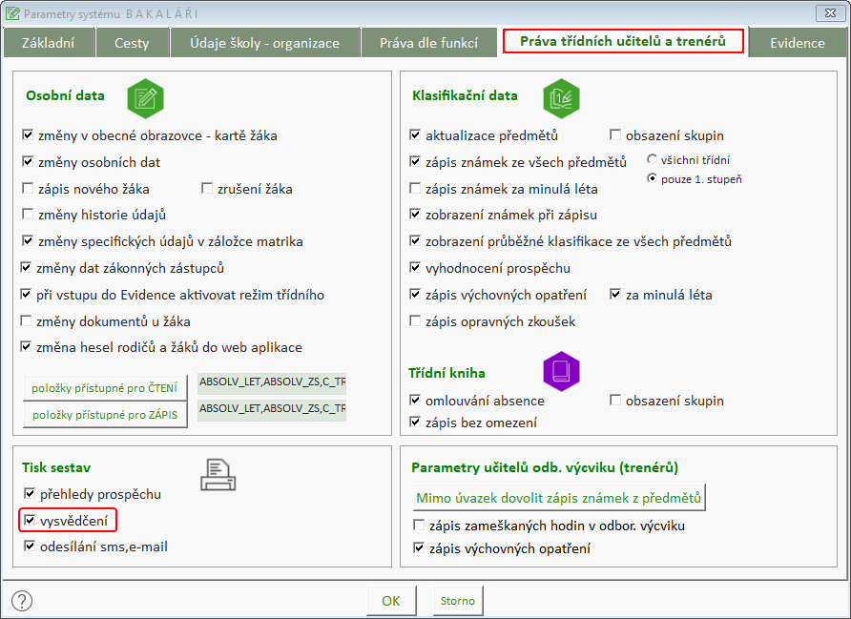This screenshot has height=619, width=851.
Task: Choose the pouze 1. stupeň radio option
Action: (x=653, y=178)
